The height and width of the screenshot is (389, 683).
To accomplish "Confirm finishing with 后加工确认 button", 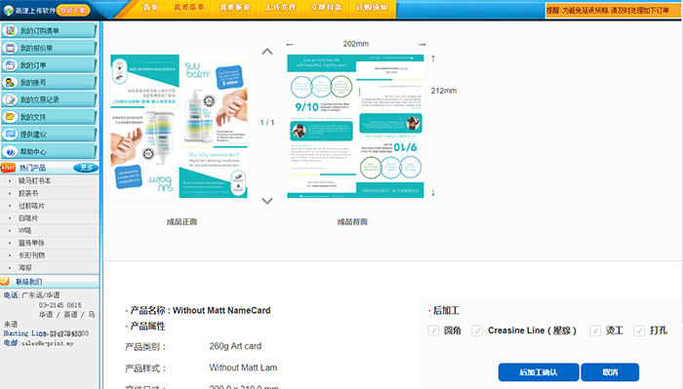I will click(539, 372).
